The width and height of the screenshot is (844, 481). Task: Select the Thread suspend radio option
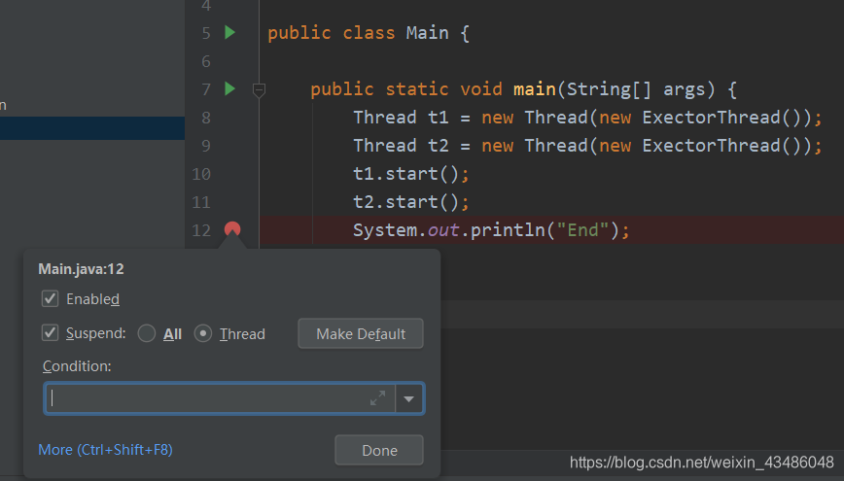click(203, 333)
